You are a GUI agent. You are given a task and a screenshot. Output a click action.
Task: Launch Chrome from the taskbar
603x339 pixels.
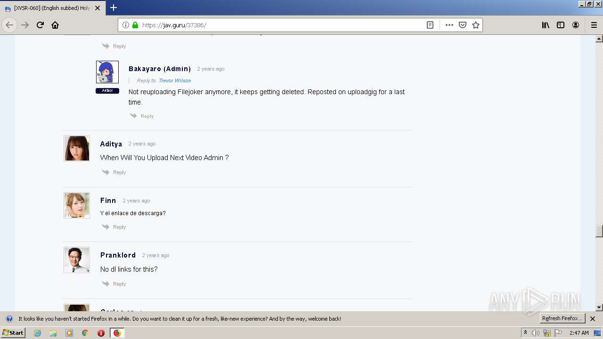pos(85,333)
